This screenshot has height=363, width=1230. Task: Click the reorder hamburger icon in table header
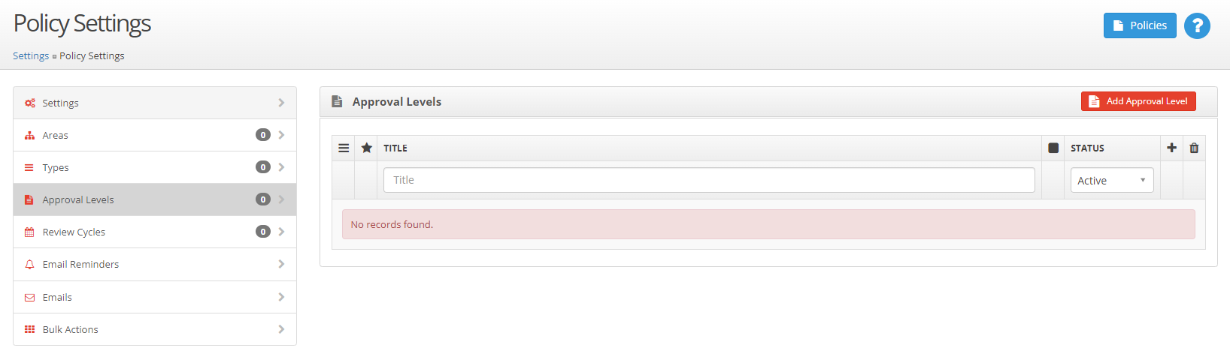click(344, 148)
